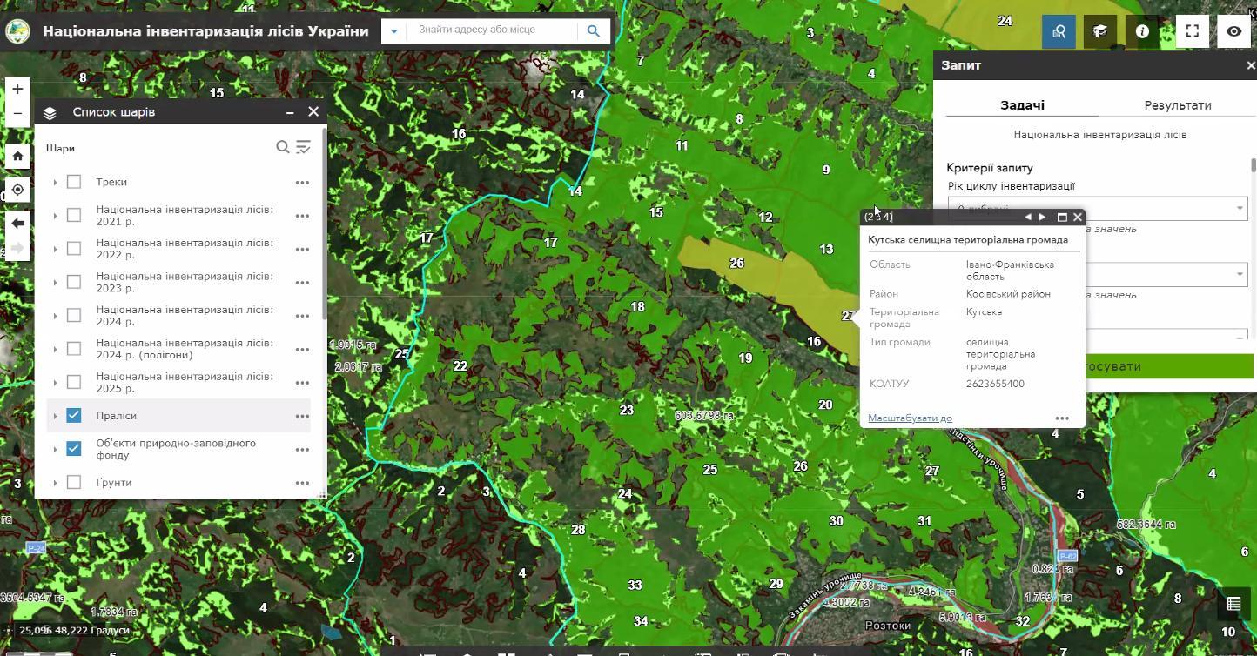The image size is (1257, 656).
Task: Click the Масштабувати до link
Action: (x=910, y=418)
